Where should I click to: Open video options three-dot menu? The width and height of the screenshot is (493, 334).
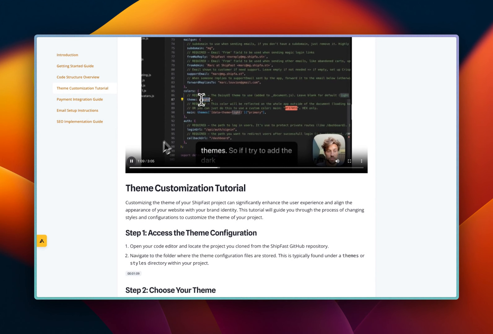click(x=361, y=161)
